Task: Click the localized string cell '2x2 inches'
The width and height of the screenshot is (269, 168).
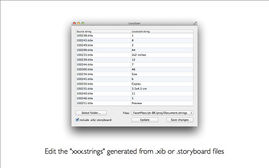Action: coord(162,55)
